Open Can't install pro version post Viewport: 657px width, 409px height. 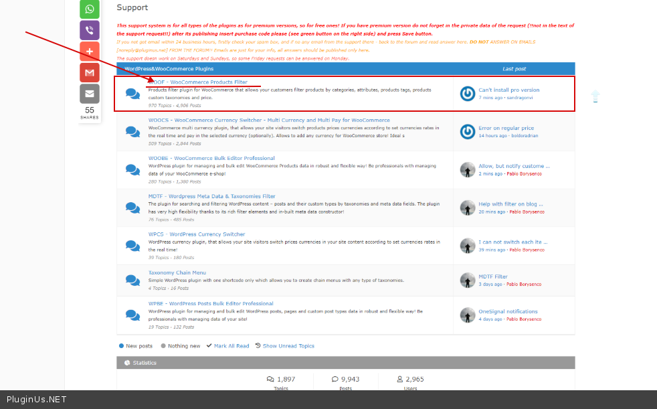[x=509, y=90]
